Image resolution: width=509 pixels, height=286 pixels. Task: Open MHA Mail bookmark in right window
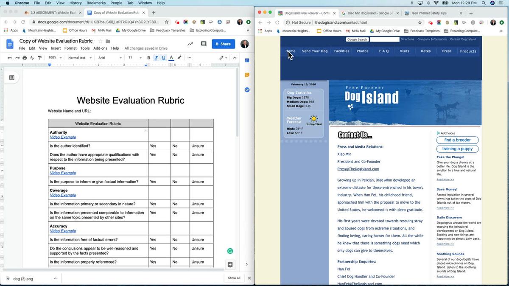pyautogui.click(x=355, y=31)
